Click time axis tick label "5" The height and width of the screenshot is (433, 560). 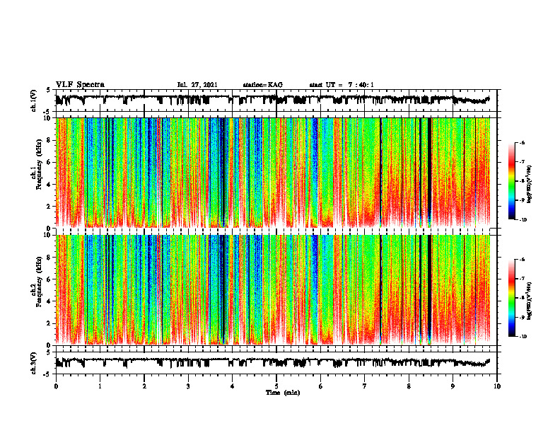(276, 386)
